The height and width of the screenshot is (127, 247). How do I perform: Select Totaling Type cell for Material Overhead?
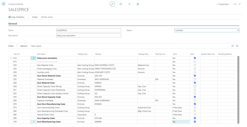pos(86,79)
